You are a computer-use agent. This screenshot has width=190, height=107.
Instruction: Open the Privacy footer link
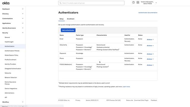tap(78, 100)
